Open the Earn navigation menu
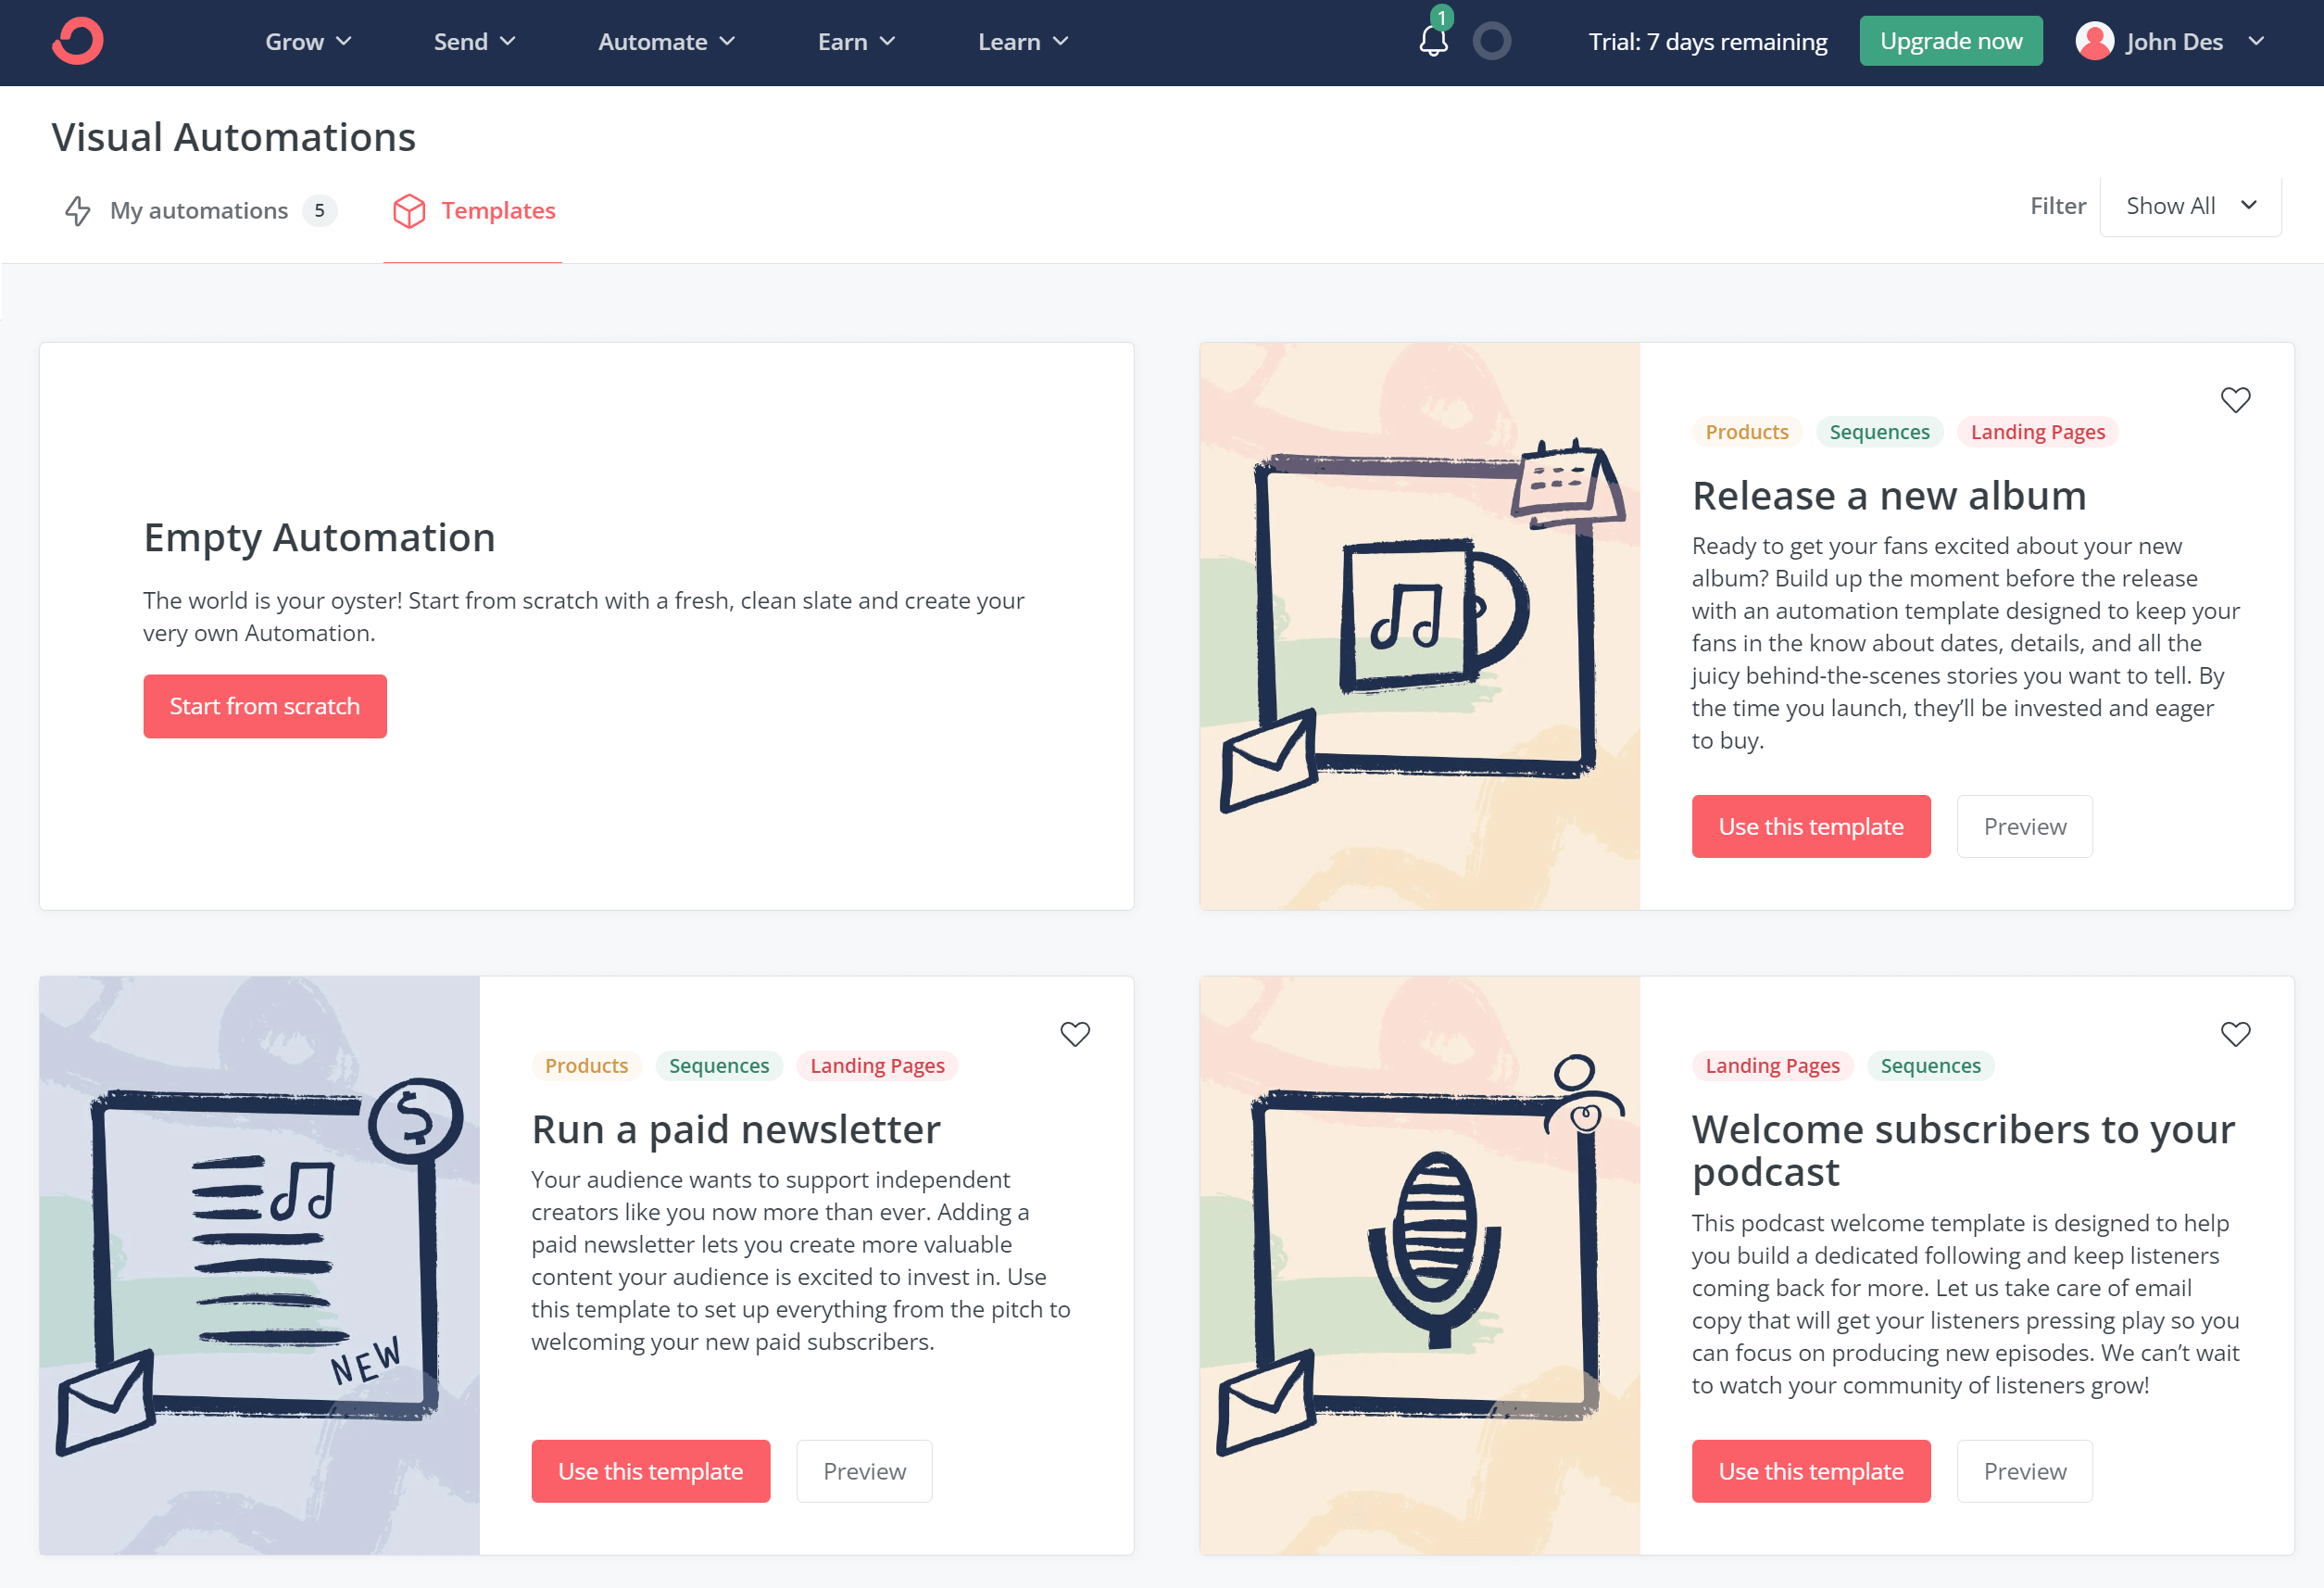 point(857,41)
